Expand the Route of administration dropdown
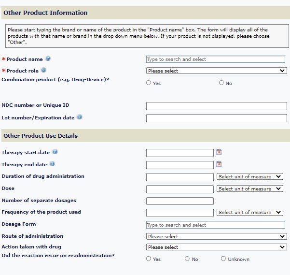290x275 pixels. click(216, 236)
